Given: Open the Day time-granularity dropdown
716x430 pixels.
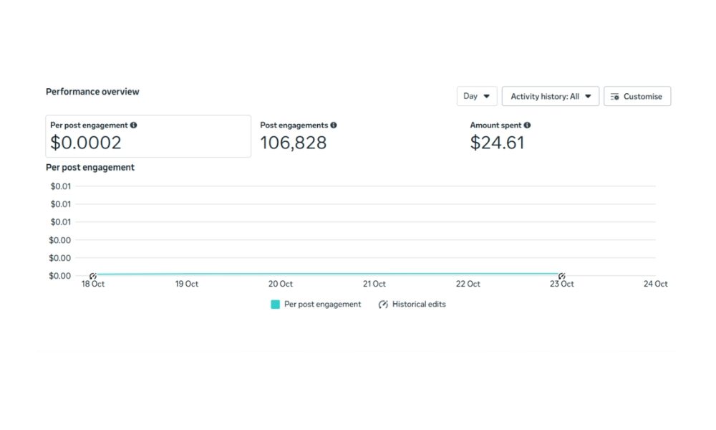Looking at the screenshot, I should point(476,96).
